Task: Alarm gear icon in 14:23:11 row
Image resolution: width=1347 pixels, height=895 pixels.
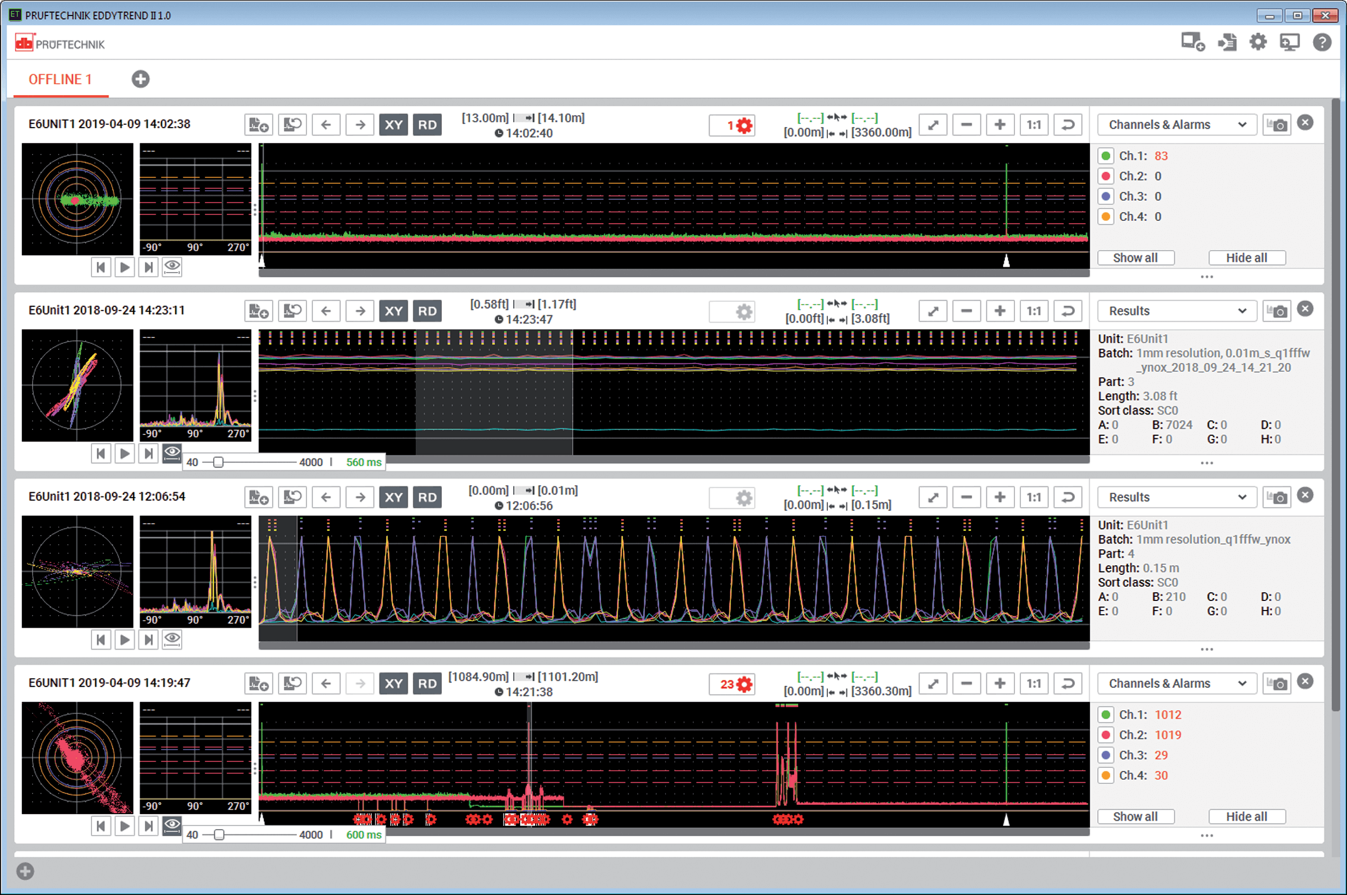Action: tap(732, 312)
